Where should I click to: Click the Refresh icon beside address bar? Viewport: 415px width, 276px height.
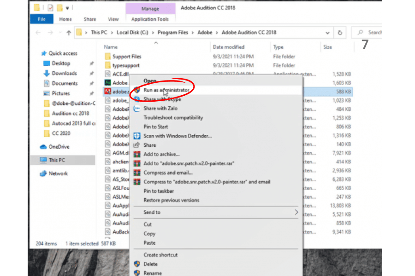(340, 33)
